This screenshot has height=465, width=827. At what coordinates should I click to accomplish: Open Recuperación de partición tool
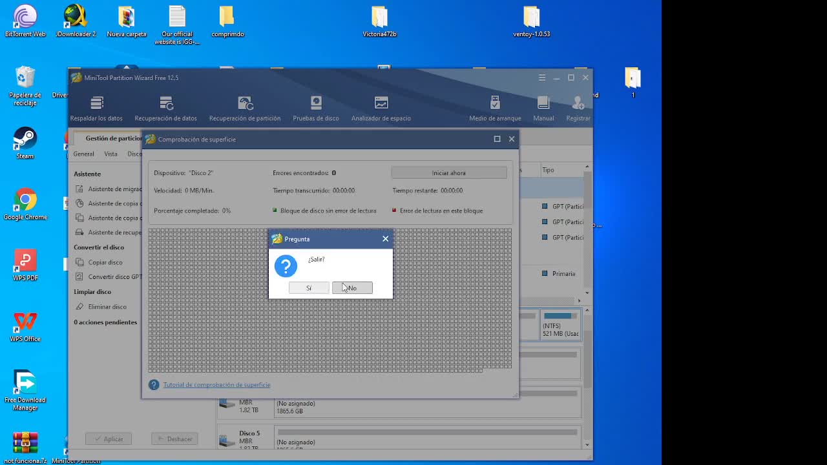pos(245,108)
